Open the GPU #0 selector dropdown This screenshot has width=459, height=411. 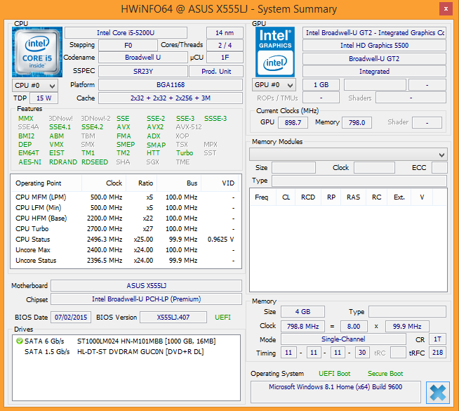coord(274,85)
